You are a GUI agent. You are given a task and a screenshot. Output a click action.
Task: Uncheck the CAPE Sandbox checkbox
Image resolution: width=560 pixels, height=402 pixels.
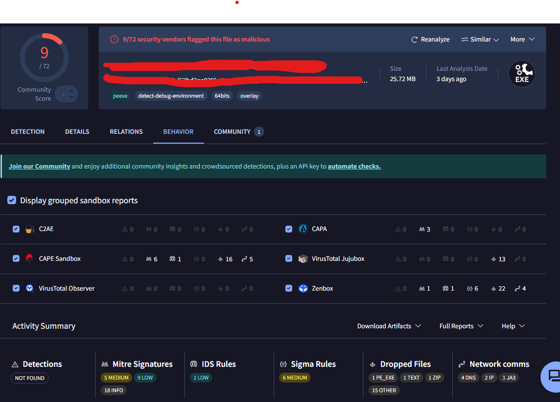(16, 258)
